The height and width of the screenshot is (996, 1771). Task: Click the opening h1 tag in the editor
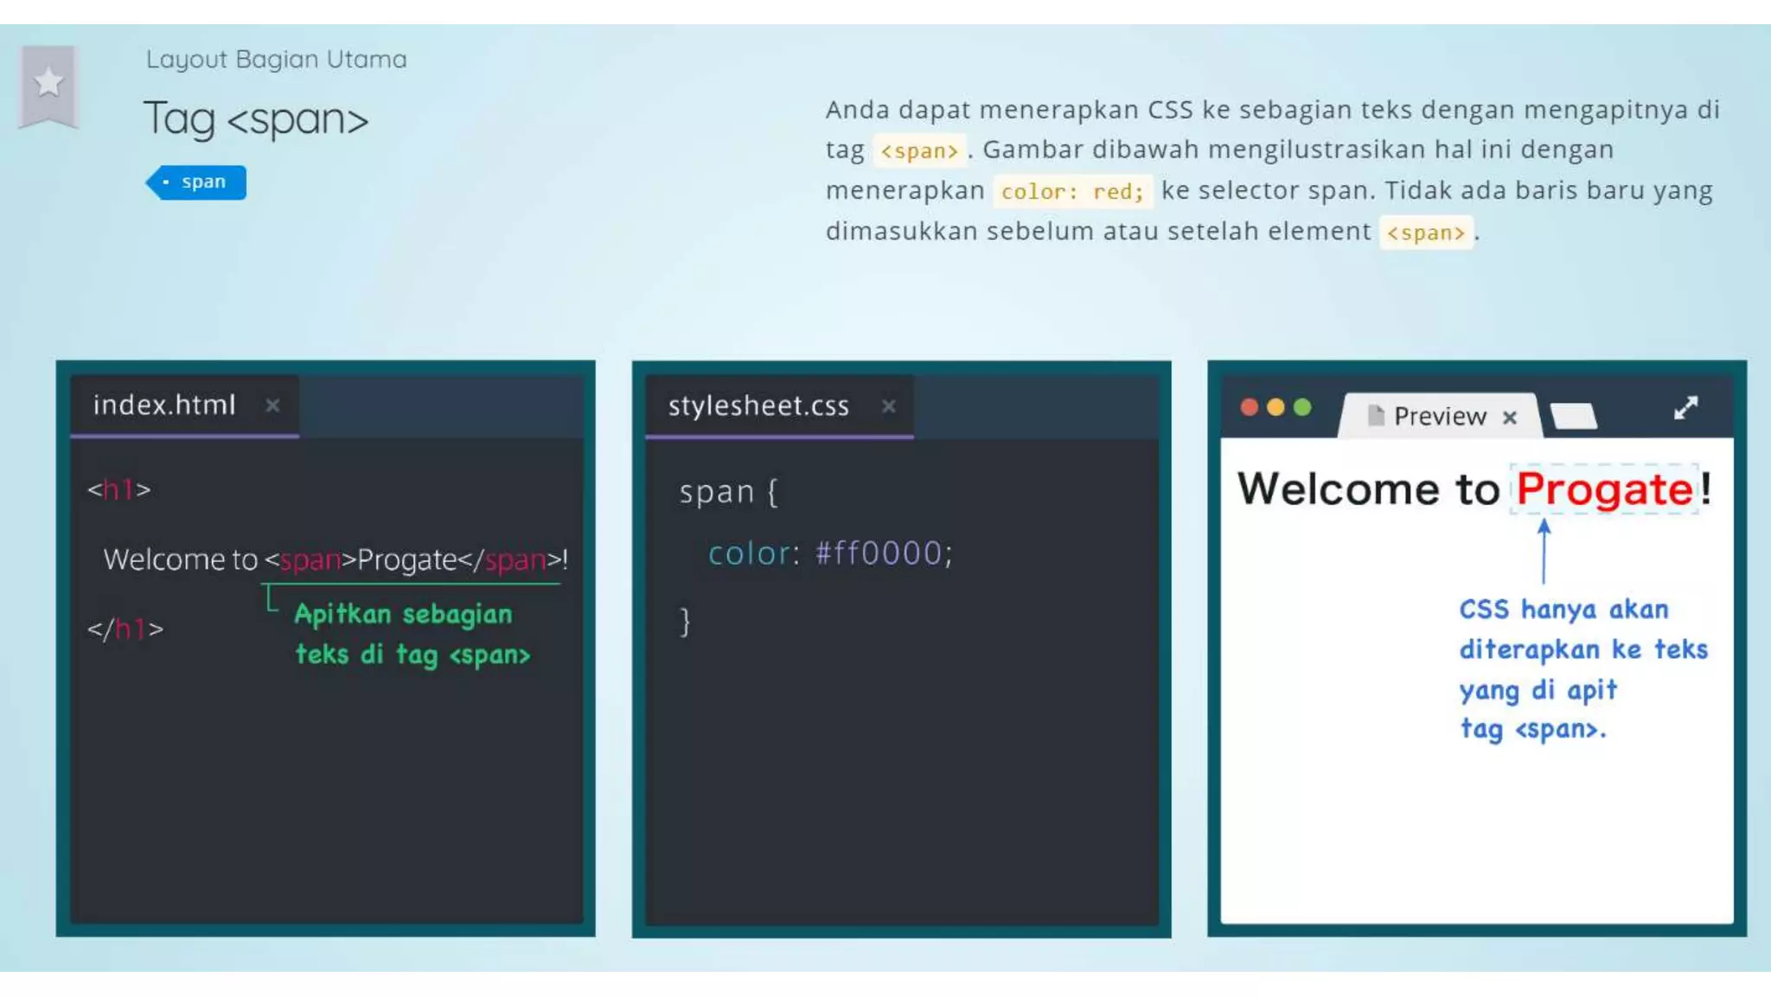pos(119,490)
